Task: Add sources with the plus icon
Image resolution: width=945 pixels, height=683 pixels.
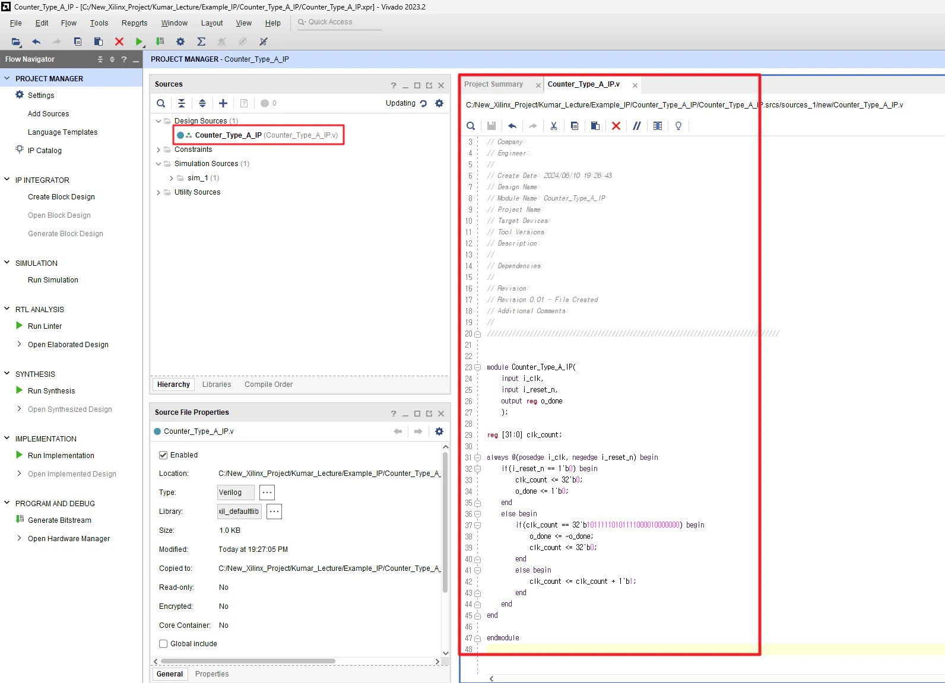Action: (x=223, y=103)
